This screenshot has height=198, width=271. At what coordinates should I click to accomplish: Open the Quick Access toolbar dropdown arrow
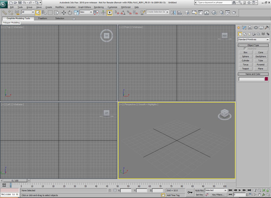[41, 3]
